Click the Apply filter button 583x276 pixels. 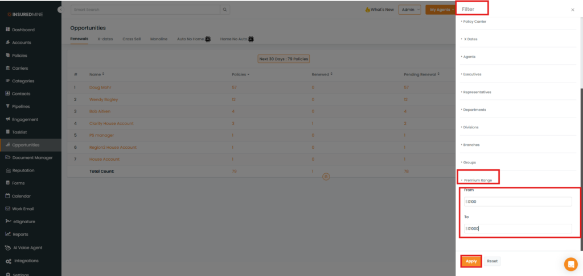coord(471,261)
